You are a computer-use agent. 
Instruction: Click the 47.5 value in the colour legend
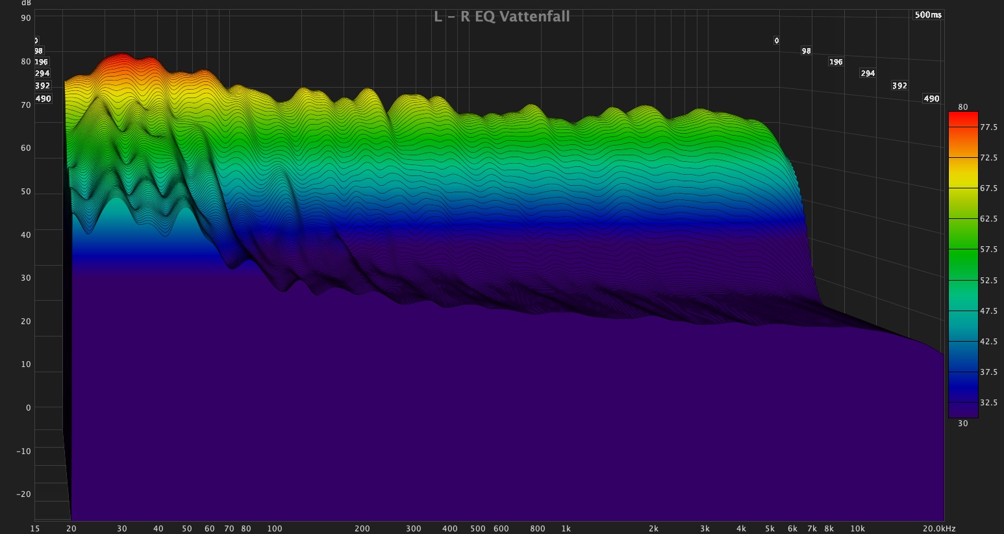[988, 311]
